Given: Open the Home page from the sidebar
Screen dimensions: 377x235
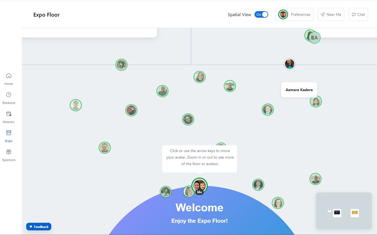Looking at the screenshot, I should pyautogui.click(x=8, y=78).
